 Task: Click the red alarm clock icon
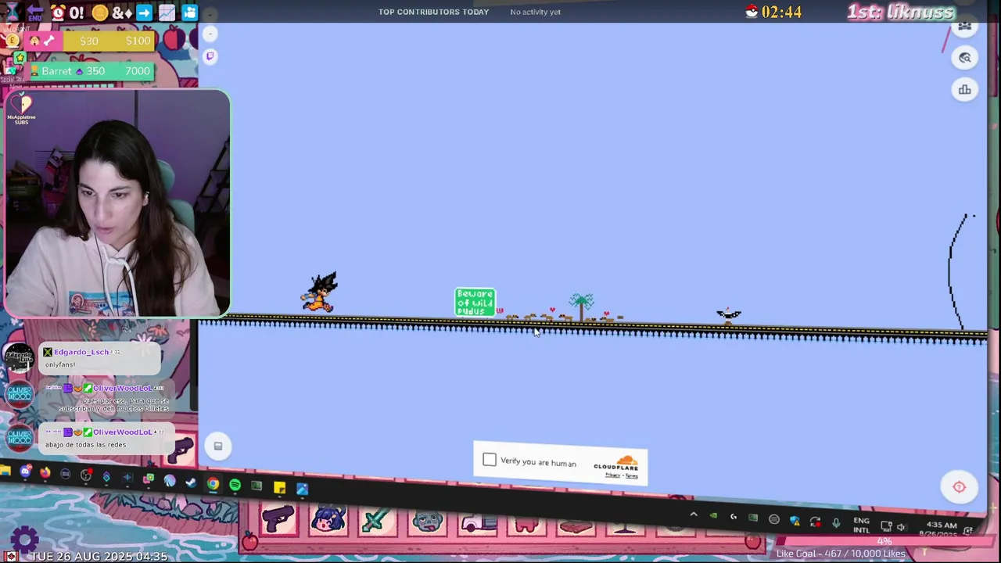[58, 13]
